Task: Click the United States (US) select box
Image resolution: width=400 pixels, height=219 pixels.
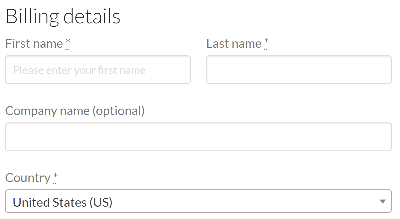Action: point(198,202)
